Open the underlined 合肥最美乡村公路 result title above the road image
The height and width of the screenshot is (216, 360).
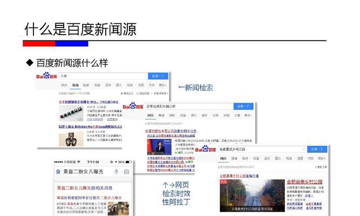(239, 176)
